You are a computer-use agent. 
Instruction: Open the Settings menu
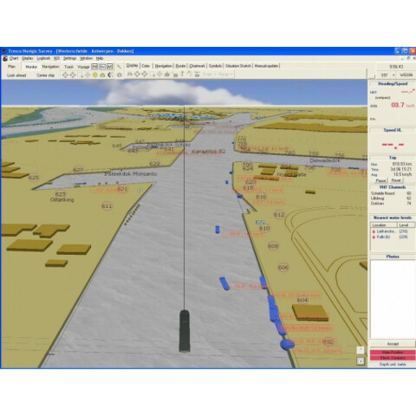click(69, 58)
